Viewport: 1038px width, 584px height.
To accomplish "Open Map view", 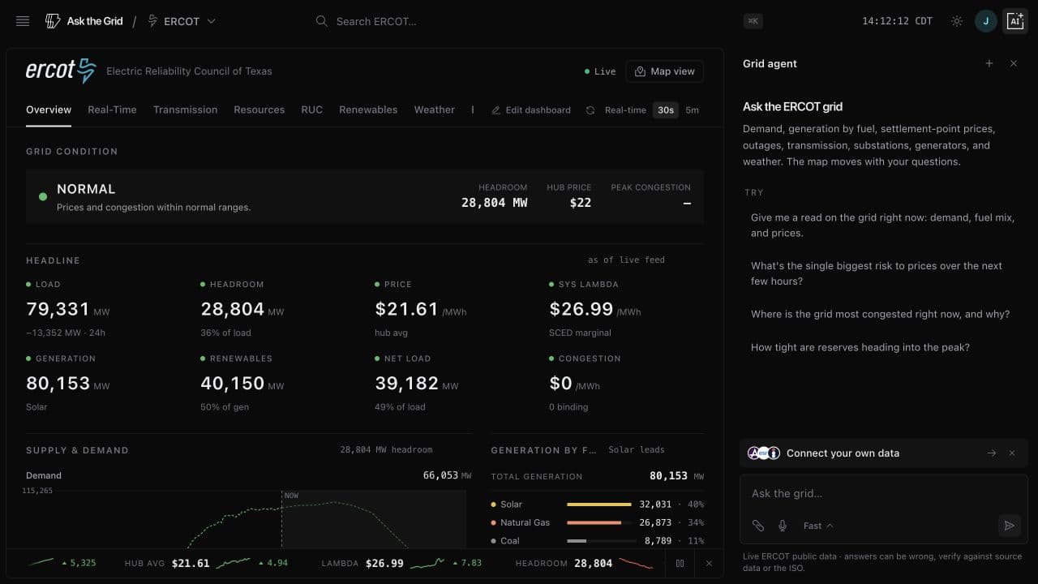I will pos(665,71).
